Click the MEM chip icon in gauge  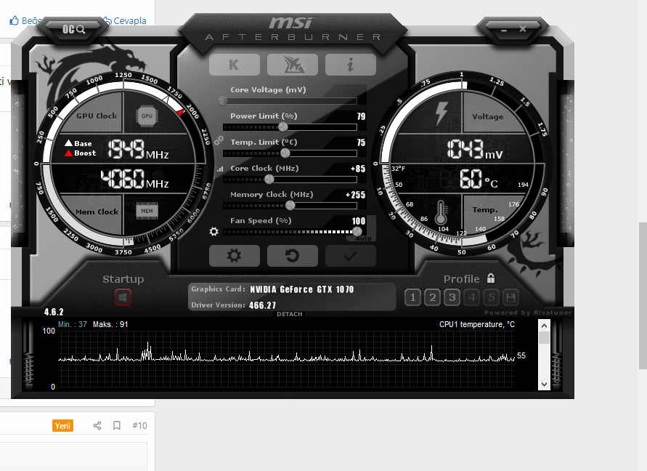(x=147, y=211)
